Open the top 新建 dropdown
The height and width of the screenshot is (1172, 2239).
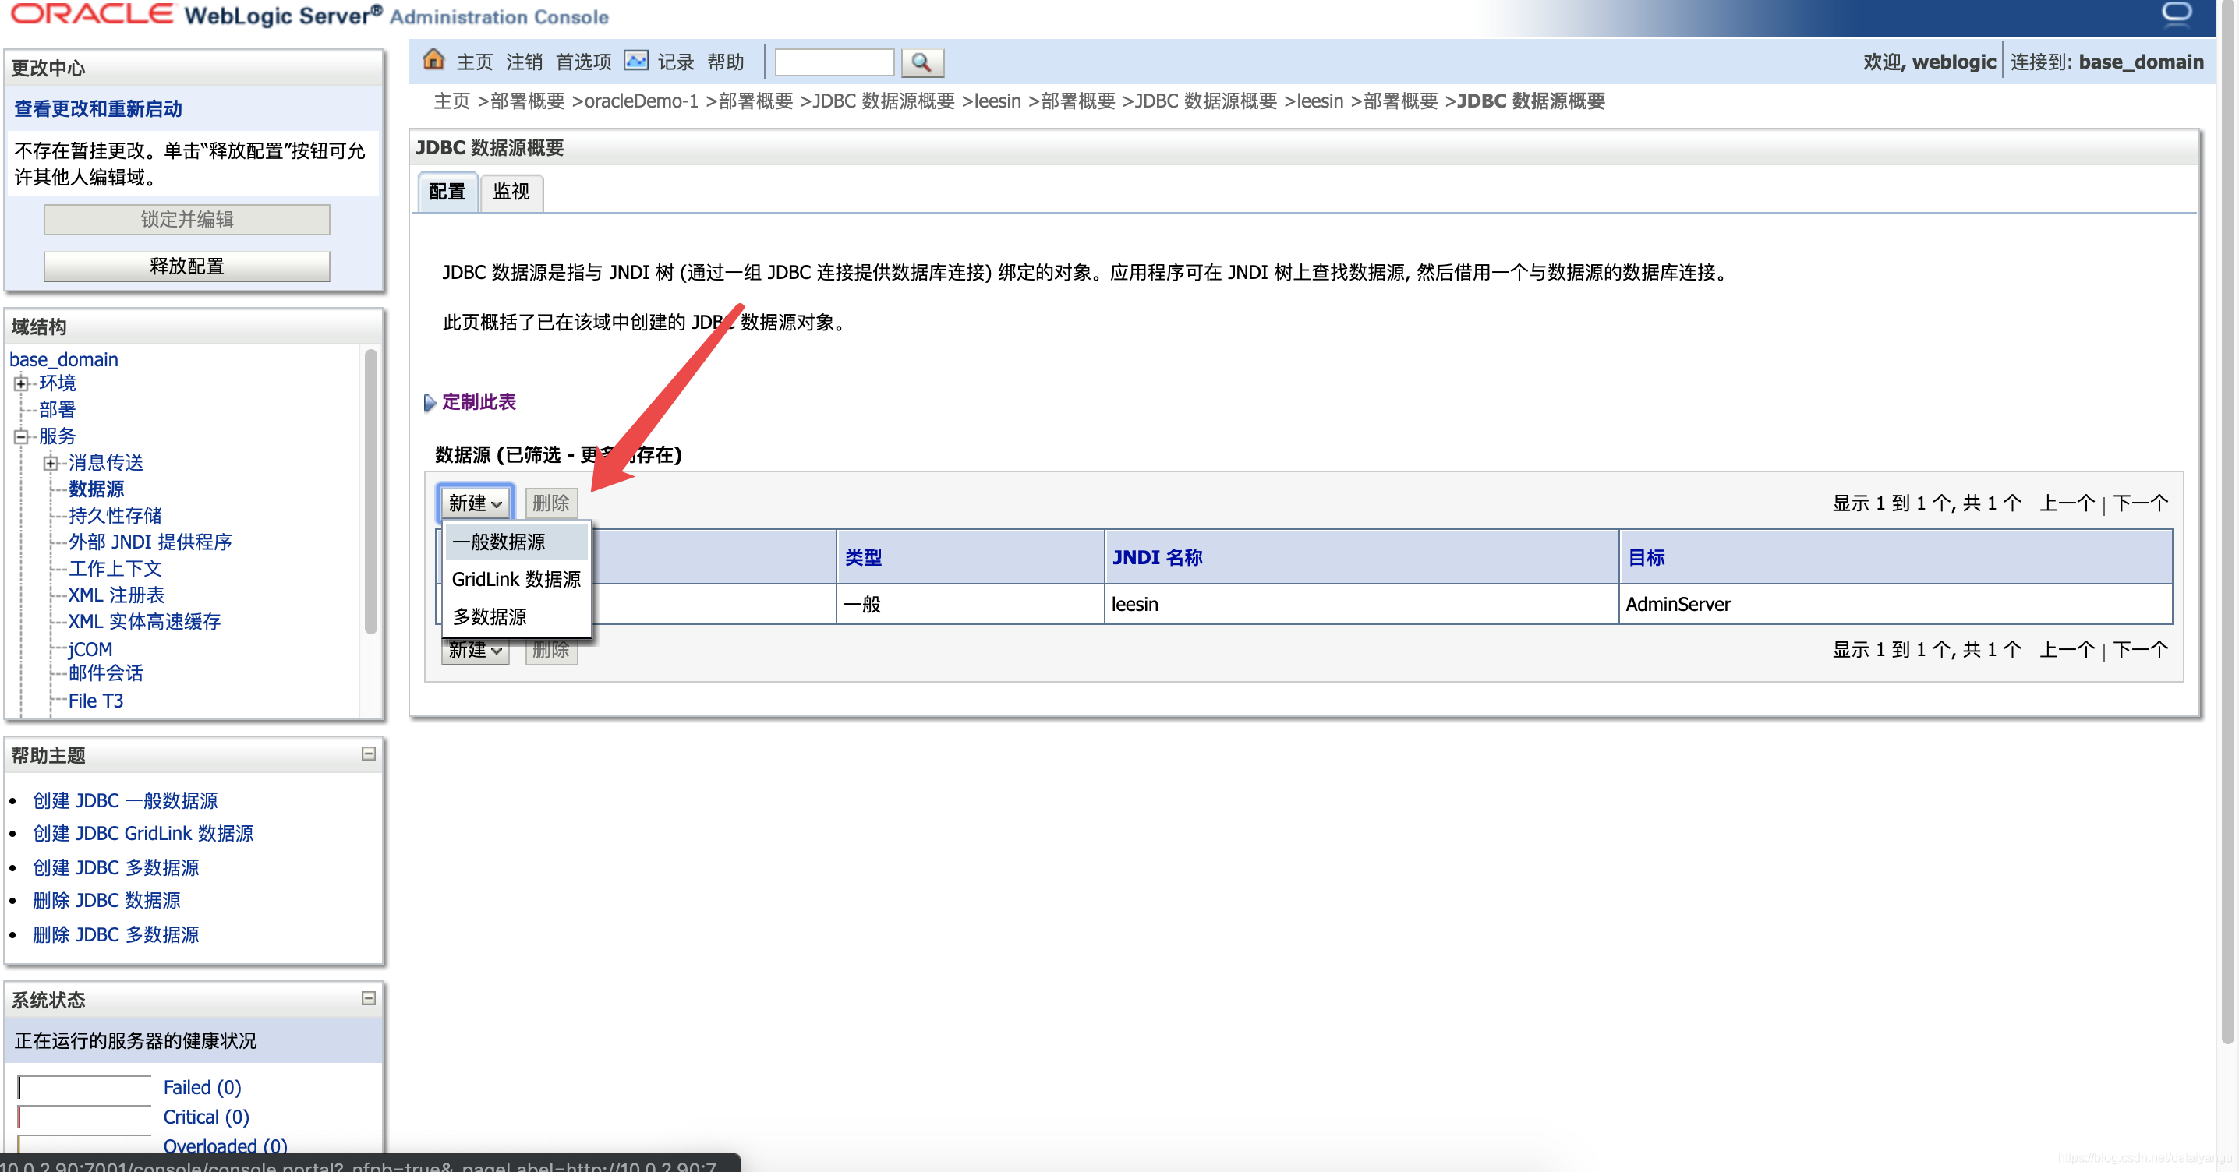click(x=476, y=503)
